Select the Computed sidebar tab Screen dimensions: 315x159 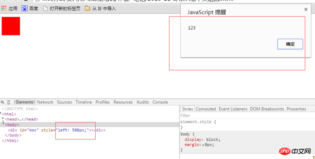[x=206, y=109]
